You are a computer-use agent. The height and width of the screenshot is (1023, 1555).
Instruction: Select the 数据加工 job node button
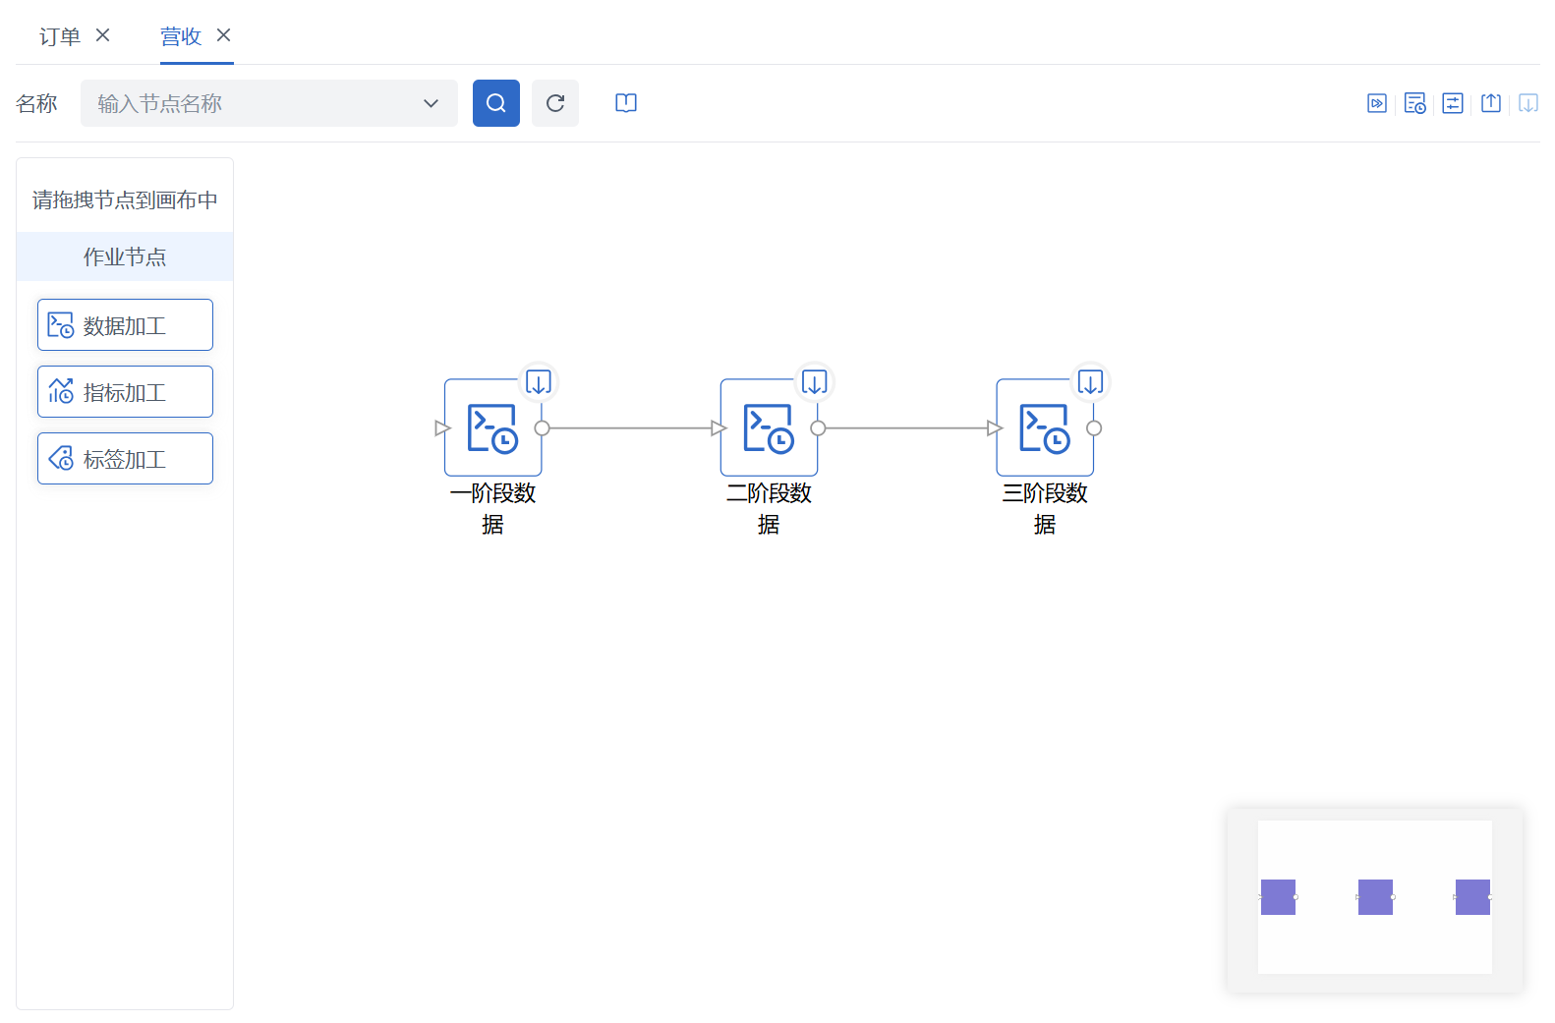(x=125, y=325)
